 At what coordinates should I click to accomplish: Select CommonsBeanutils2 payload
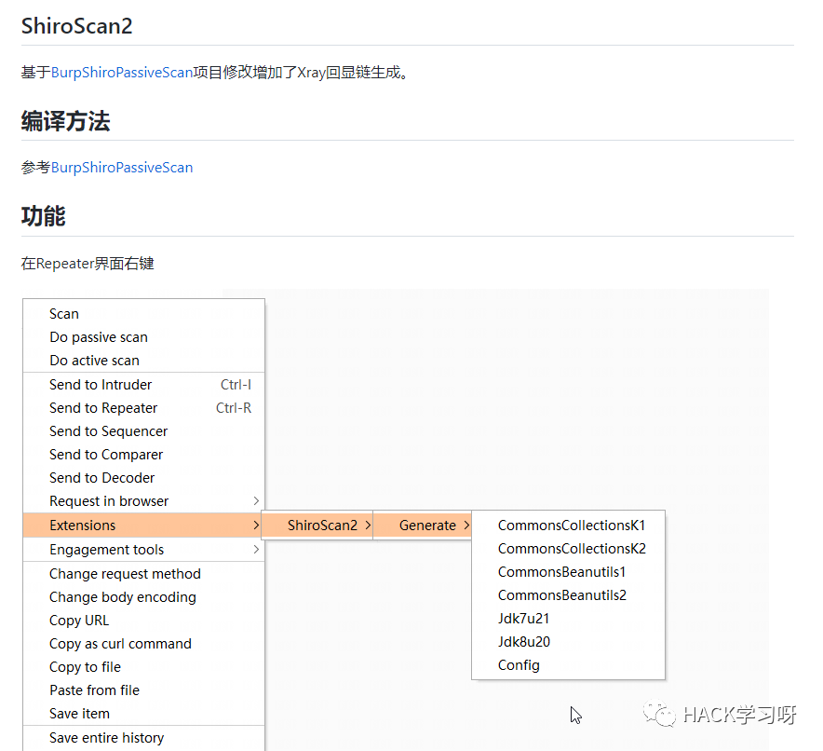pyautogui.click(x=569, y=595)
